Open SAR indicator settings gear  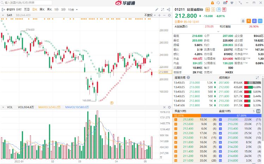pyautogui.click(x=169, y=15)
